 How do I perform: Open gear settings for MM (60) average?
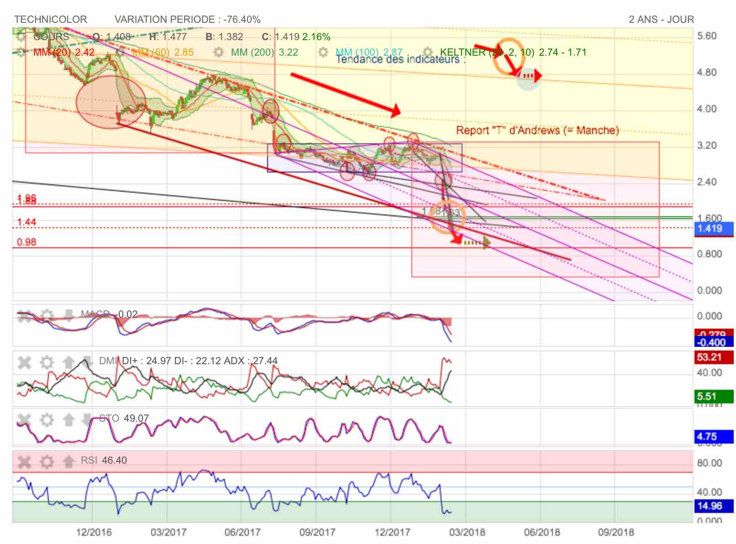click(x=120, y=52)
